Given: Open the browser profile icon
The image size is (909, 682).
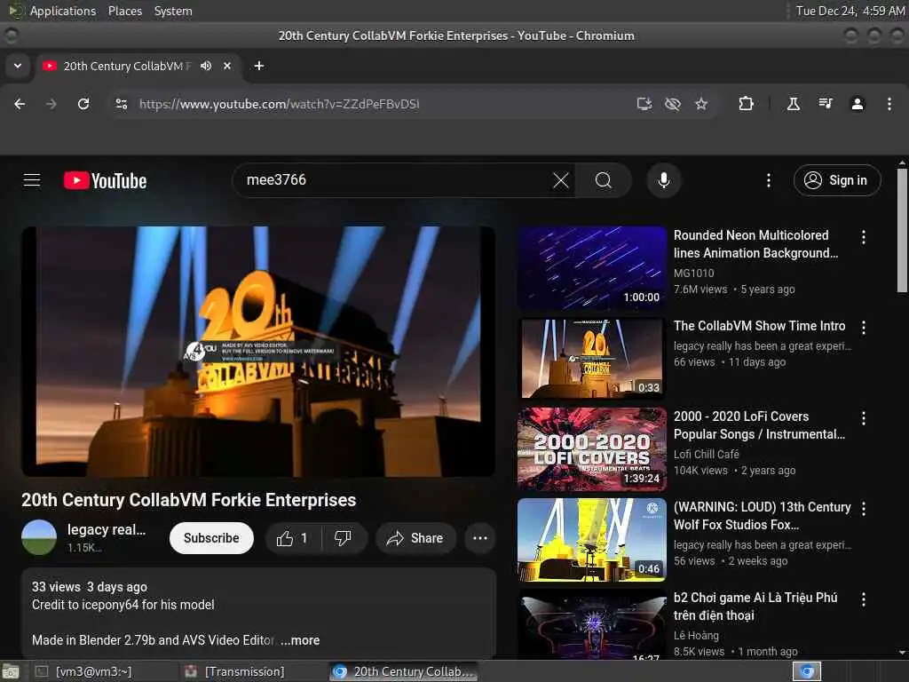Looking at the screenshot, I should [x=858, y=104].
